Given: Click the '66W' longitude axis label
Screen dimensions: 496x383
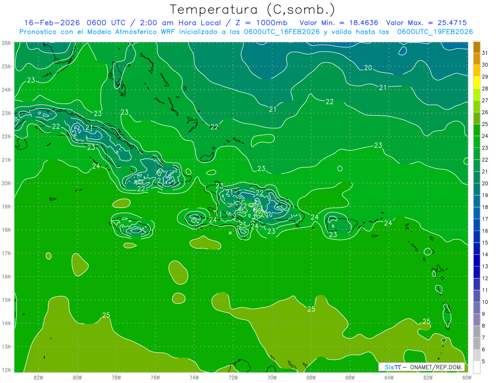Looking at the screenshot, I should tap(350, 377).
